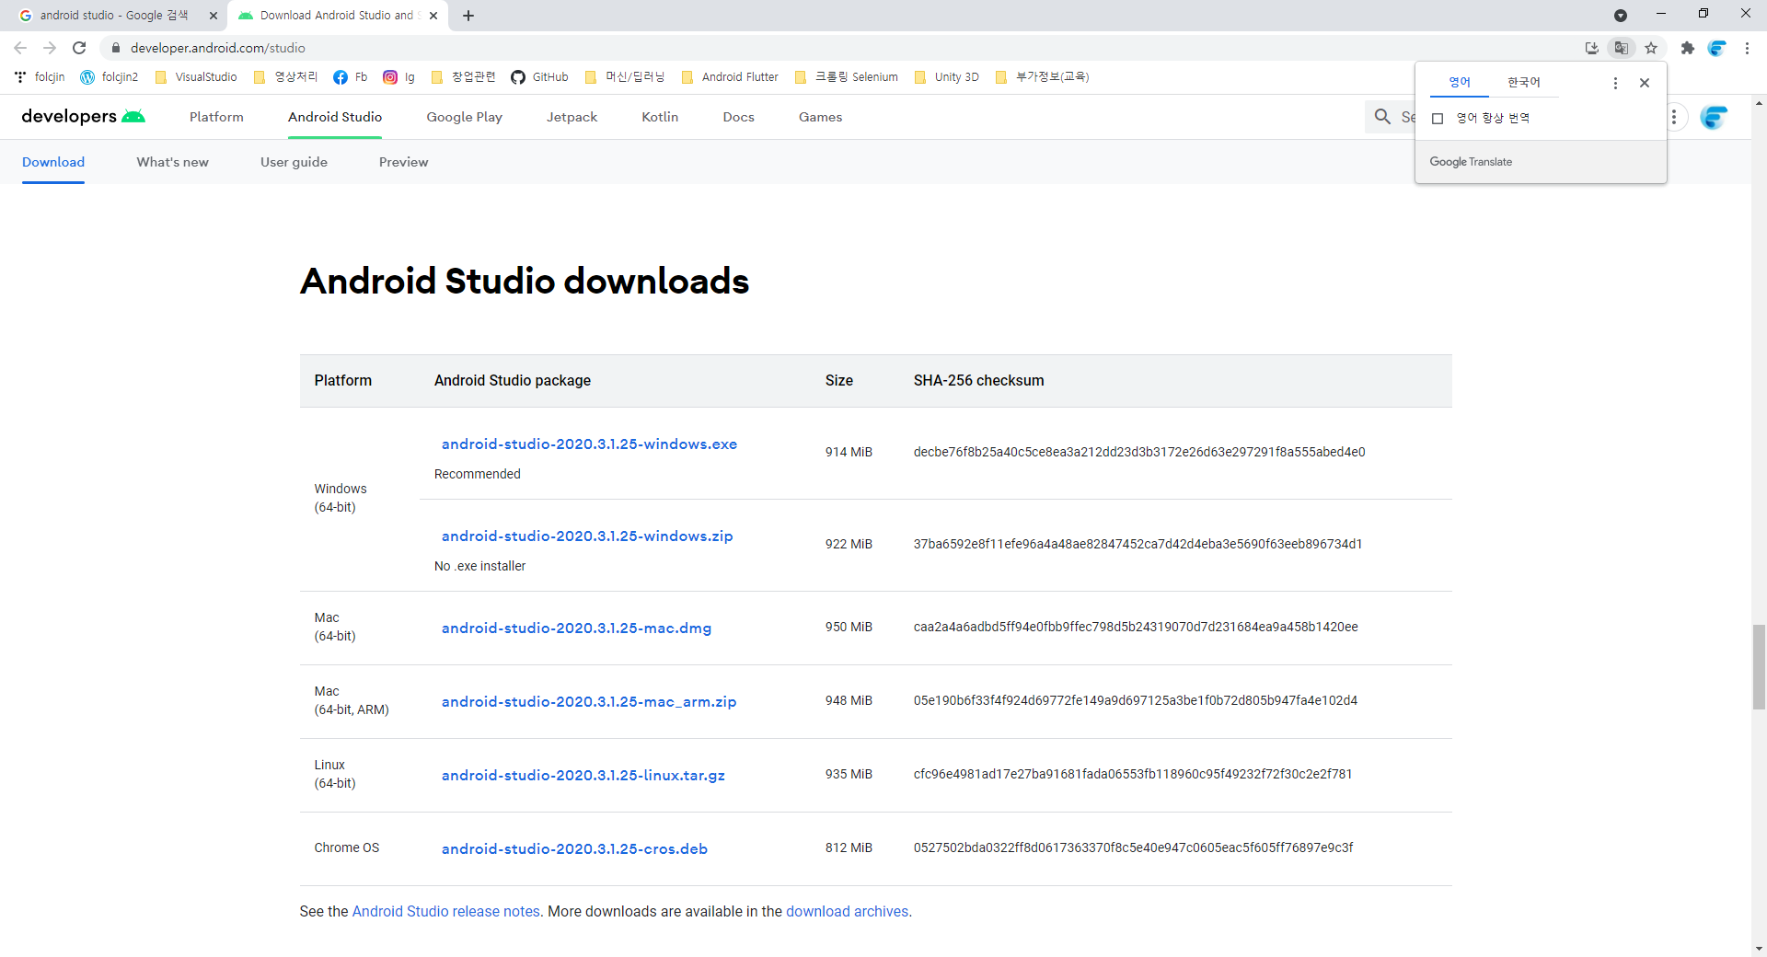
Task: Check the '영어 항상 번역' checkbox
Action: [x=1438, y=119]
